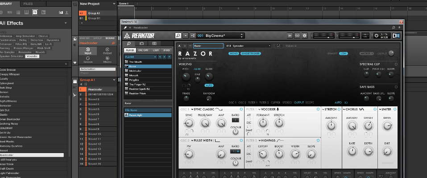
Task: Click the pencil edit icon above Reaktor
Action: pyautogui.click(x=125, y=28)
